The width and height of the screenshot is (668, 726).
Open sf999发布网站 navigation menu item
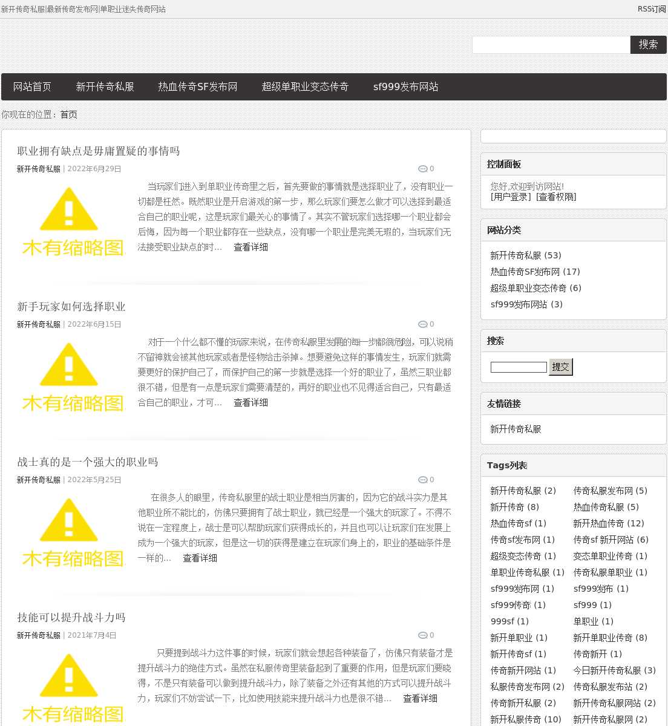point(405,87)
